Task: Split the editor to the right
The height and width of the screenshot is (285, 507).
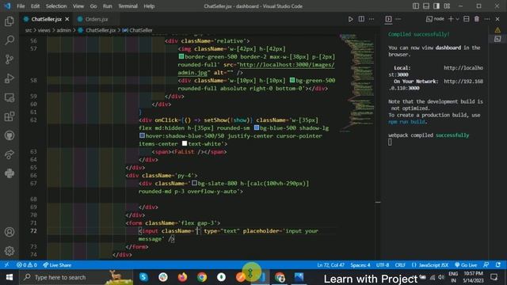Action: (x=361, y=19)
